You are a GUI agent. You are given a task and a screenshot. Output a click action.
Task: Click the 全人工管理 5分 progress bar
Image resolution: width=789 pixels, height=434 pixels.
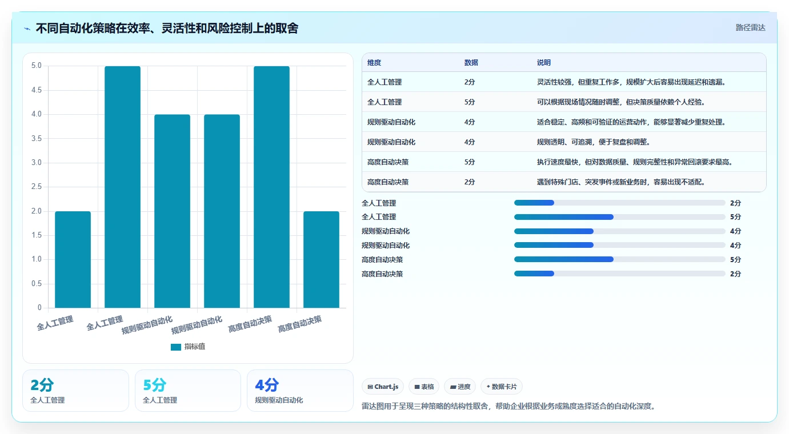pyautogui.click(x=620, y=217)
